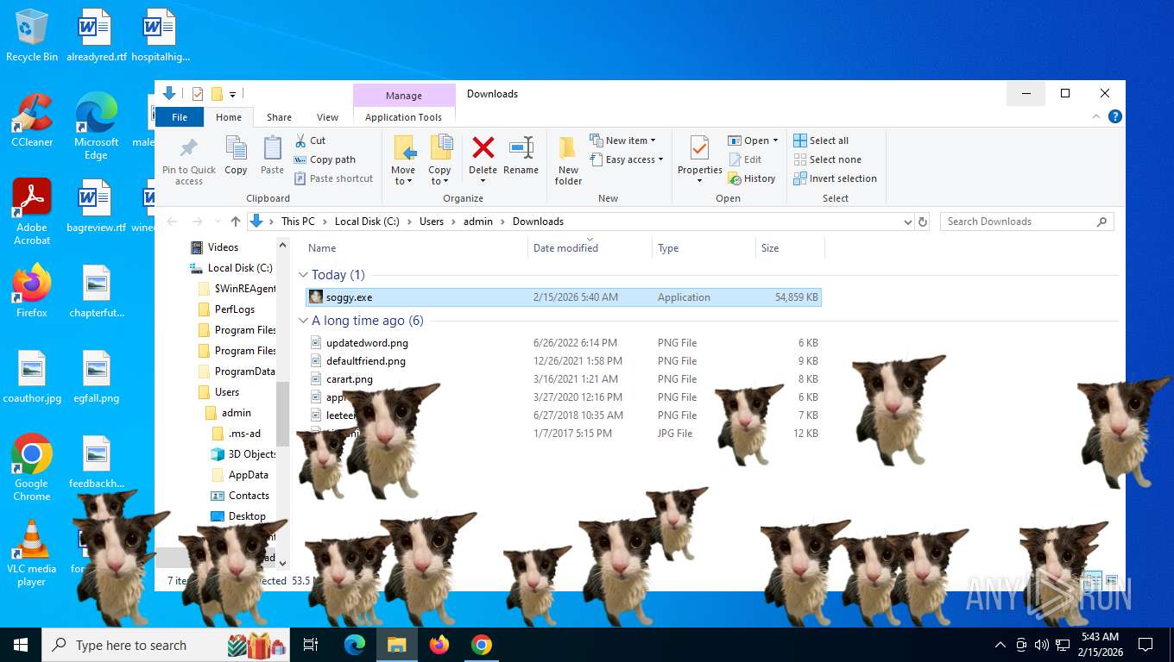Click Select all
Viewport: 1174px width, 662px height.
click(x=820, y=141)
